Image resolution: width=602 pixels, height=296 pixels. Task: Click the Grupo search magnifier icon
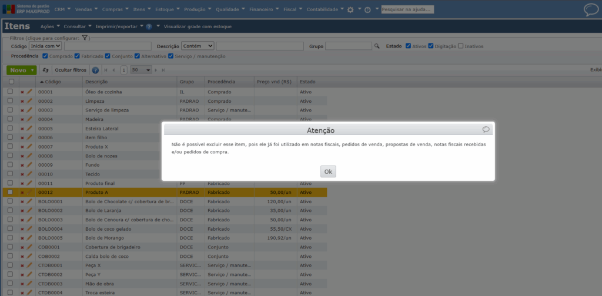pyautogui.click(x=377, y=46)
